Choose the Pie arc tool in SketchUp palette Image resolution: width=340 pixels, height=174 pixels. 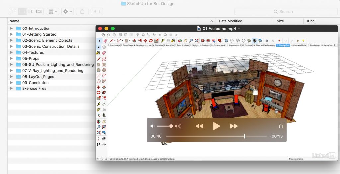(x=104, y=81)
